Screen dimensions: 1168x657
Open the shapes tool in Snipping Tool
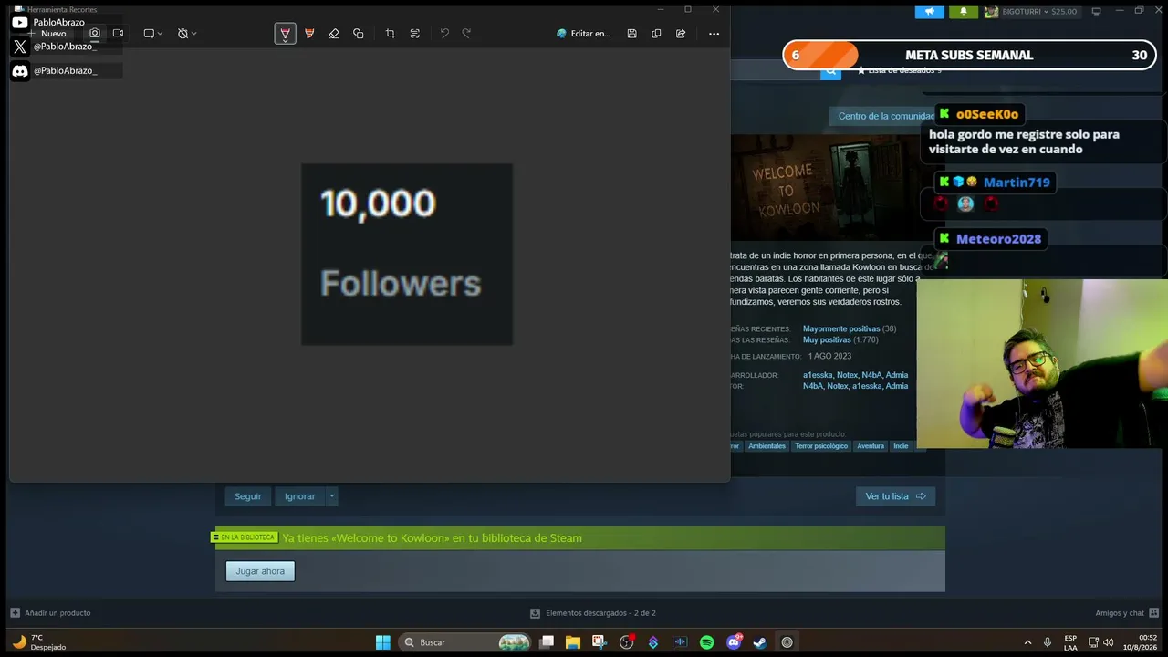[x=359, y=34]
